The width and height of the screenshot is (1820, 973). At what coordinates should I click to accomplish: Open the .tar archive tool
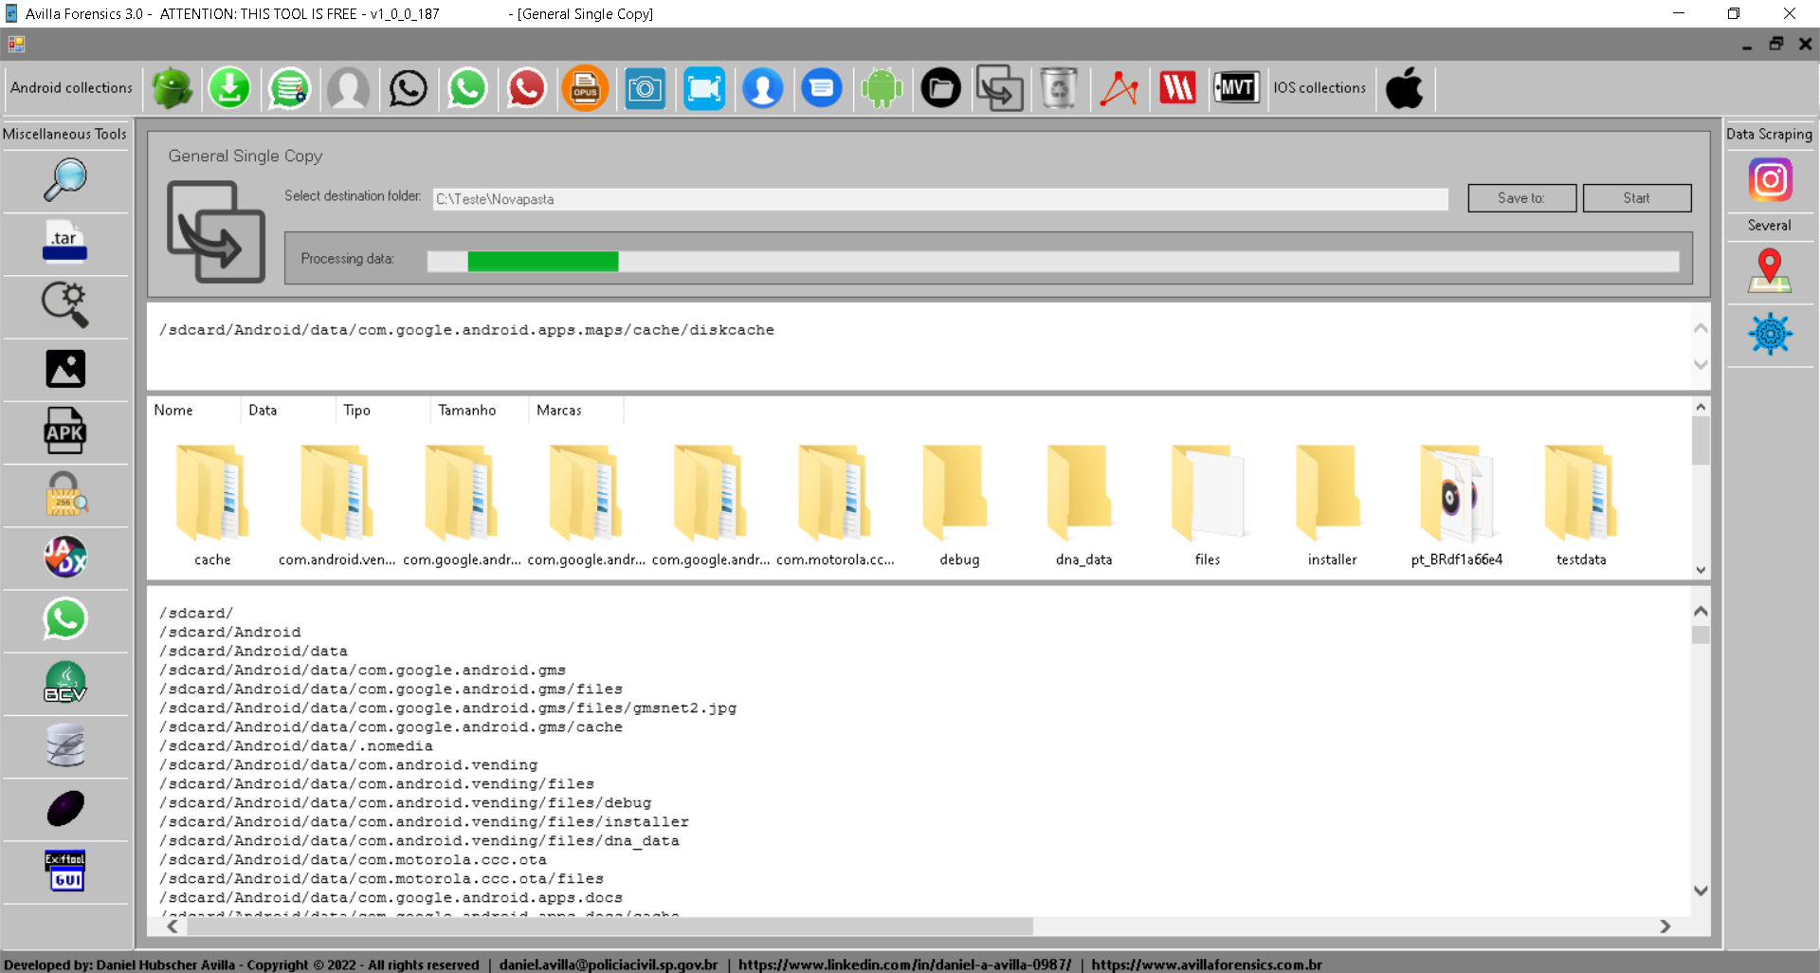point(64,241)
